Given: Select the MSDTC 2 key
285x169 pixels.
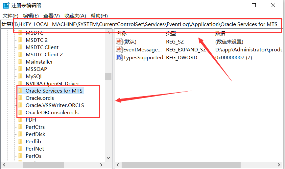Looking at the screenshot, I should click(36, 40).
